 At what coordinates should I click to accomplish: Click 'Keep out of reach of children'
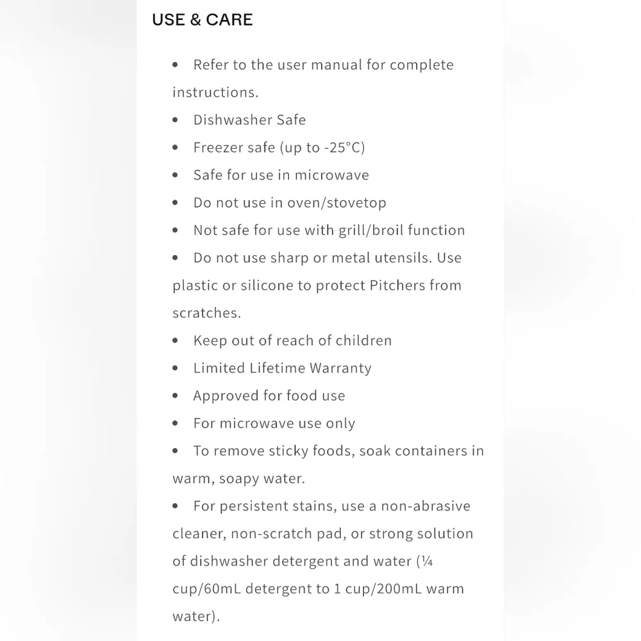(293, 340)
